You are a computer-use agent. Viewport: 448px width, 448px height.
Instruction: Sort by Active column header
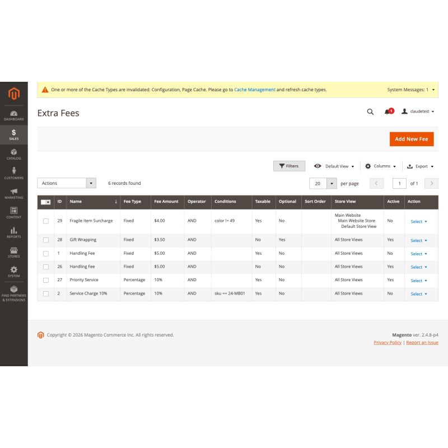[x=394, y=202]
